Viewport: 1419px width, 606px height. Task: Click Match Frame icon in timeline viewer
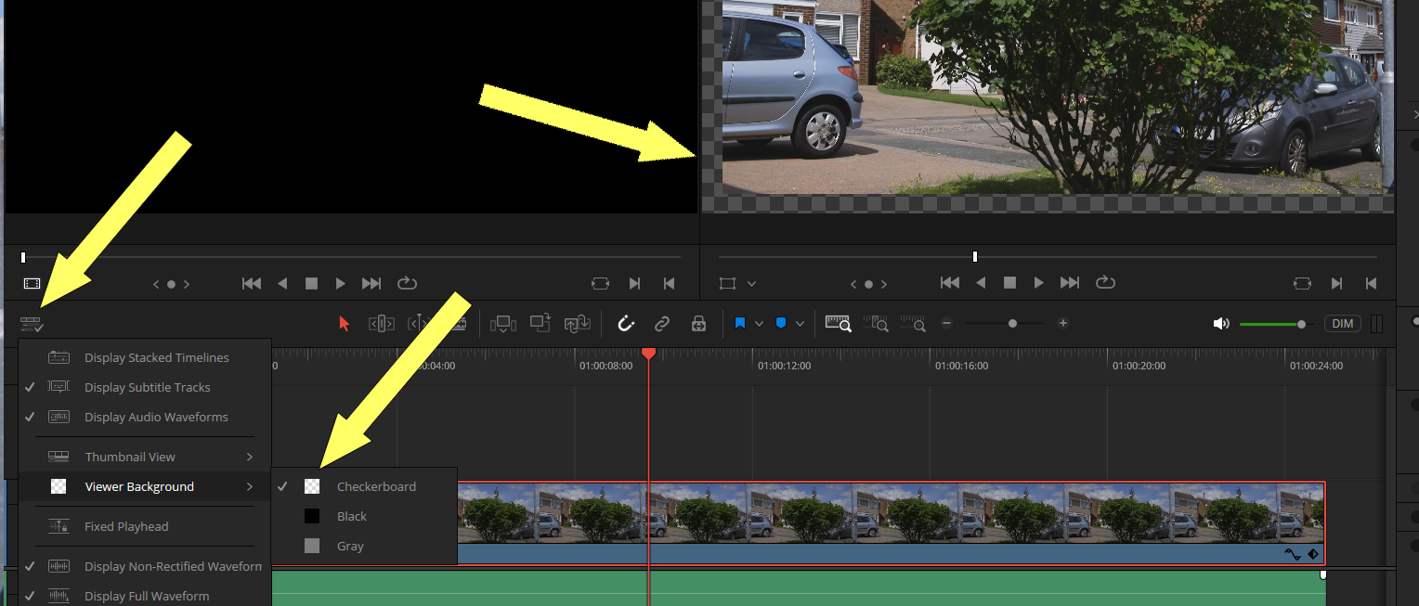click(x=1302, y=283)
